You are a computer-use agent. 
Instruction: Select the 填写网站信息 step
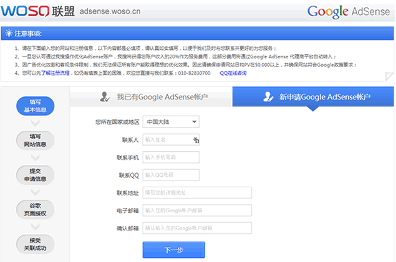click(x=36, y=140)
